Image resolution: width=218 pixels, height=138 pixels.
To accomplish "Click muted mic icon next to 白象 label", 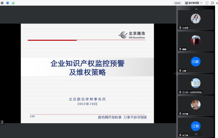I will tap(180, 71).
